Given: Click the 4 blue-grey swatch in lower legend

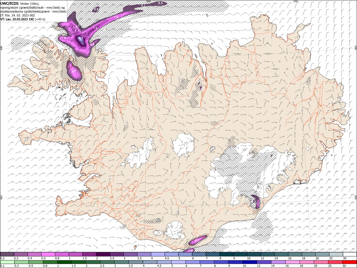Looking at the screenshot, I should point(150,262).
